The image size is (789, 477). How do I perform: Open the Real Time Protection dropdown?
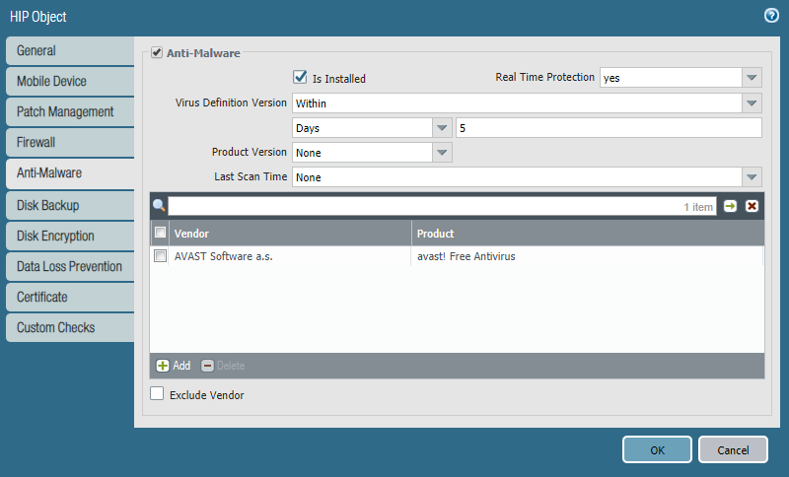point(752,78)
